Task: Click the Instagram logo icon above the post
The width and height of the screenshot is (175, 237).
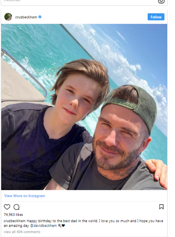Action: click(161, 1)
